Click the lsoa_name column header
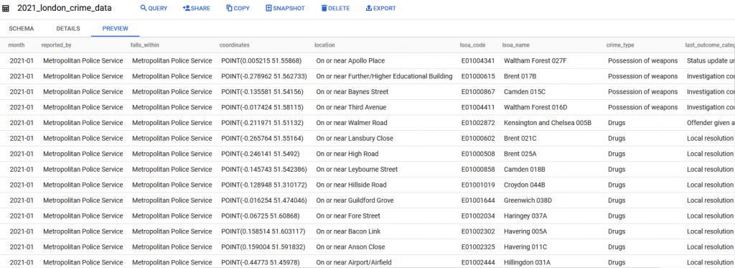Image resolution: width=735 pixels, height=268 pixels. point(515,45)
